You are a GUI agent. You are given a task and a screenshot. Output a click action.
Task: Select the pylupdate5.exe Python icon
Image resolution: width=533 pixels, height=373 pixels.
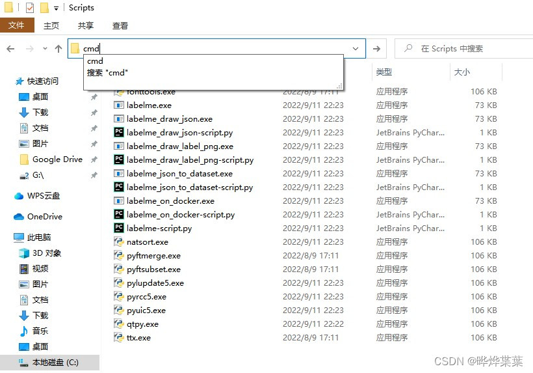[x=119, y=283]
